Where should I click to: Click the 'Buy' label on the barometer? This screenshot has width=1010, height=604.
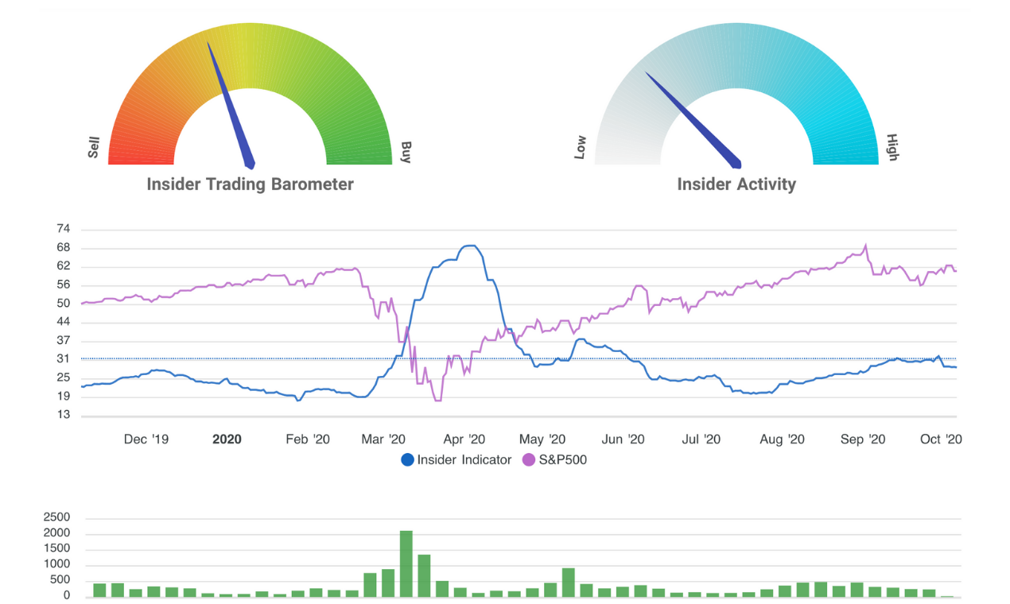(x=404, y=152)
